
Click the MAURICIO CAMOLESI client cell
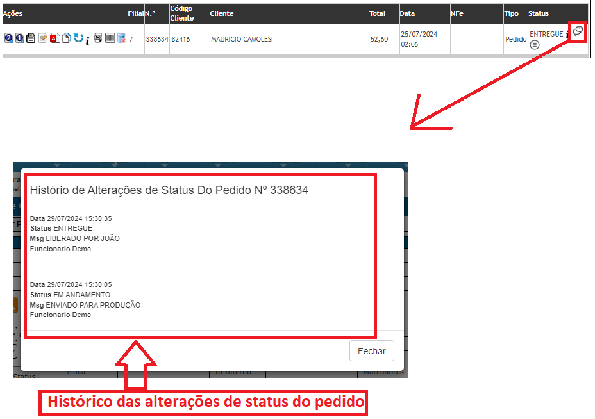(x=242, y=39)
